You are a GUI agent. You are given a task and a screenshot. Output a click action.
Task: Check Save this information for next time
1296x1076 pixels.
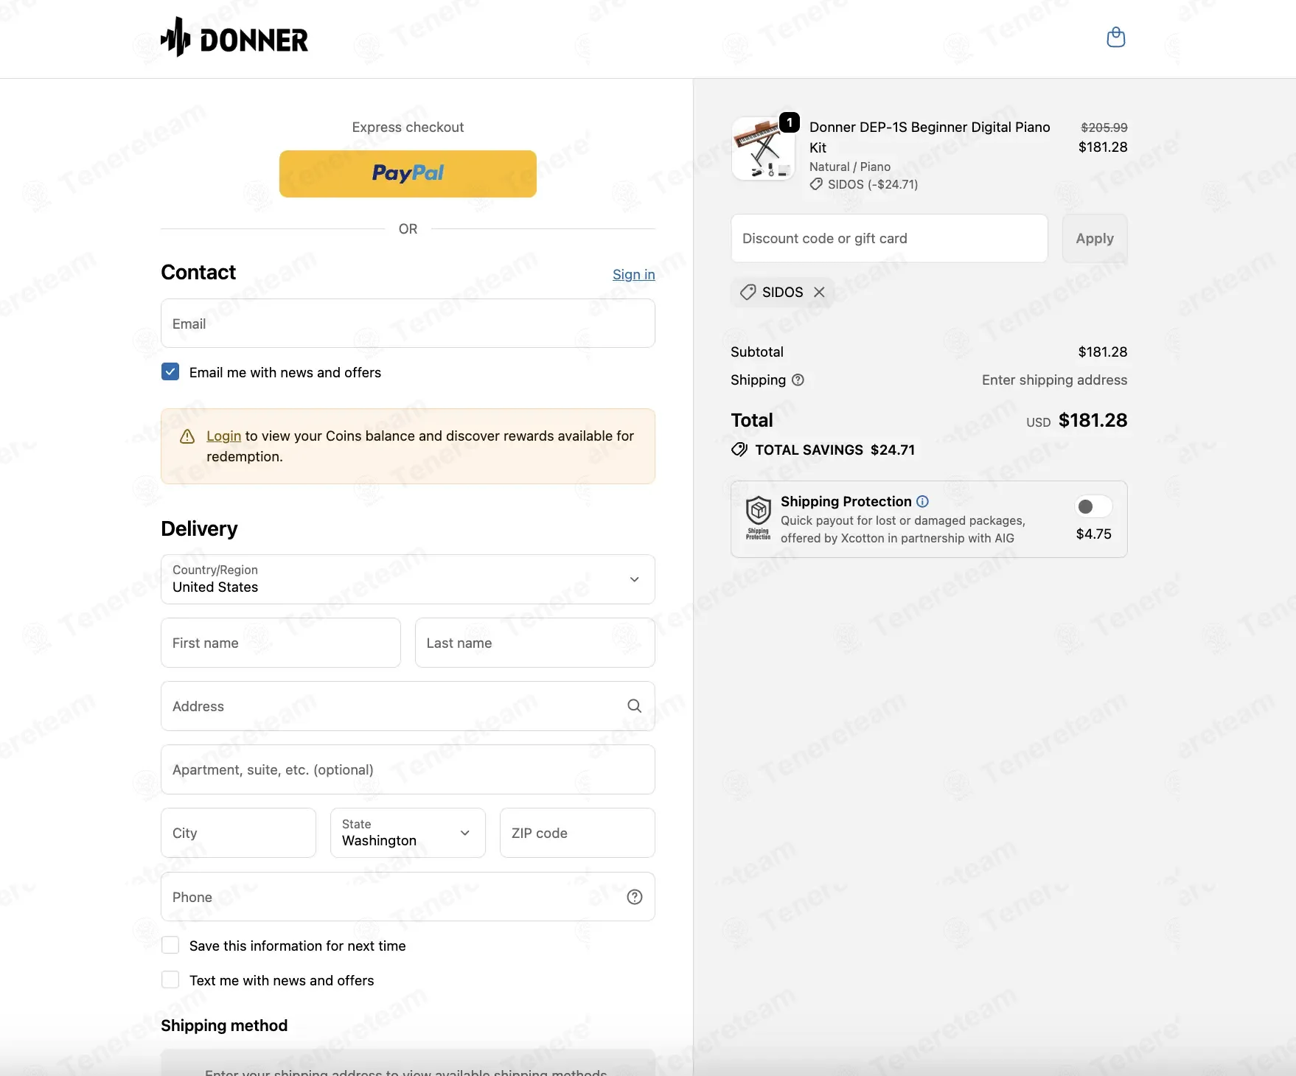pos(170,945)
